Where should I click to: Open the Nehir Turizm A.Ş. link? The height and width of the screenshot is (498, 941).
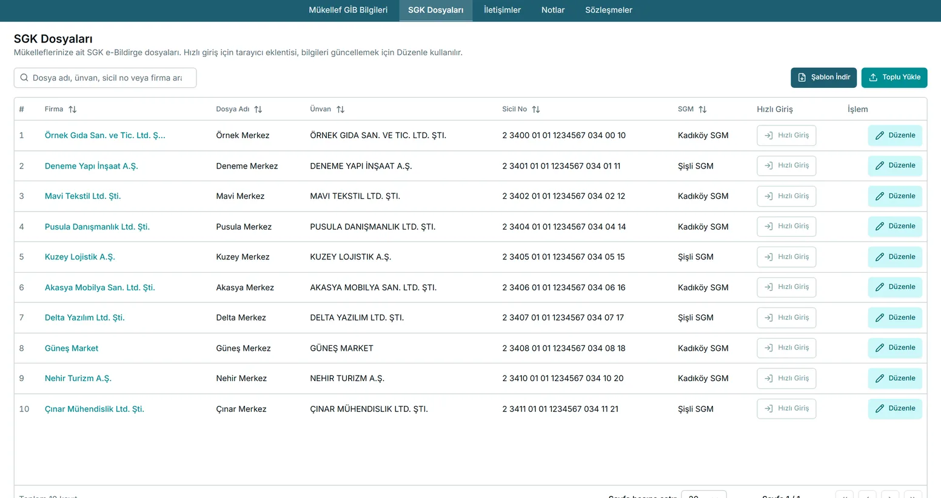pyautogui.click(x=78, y=379)
